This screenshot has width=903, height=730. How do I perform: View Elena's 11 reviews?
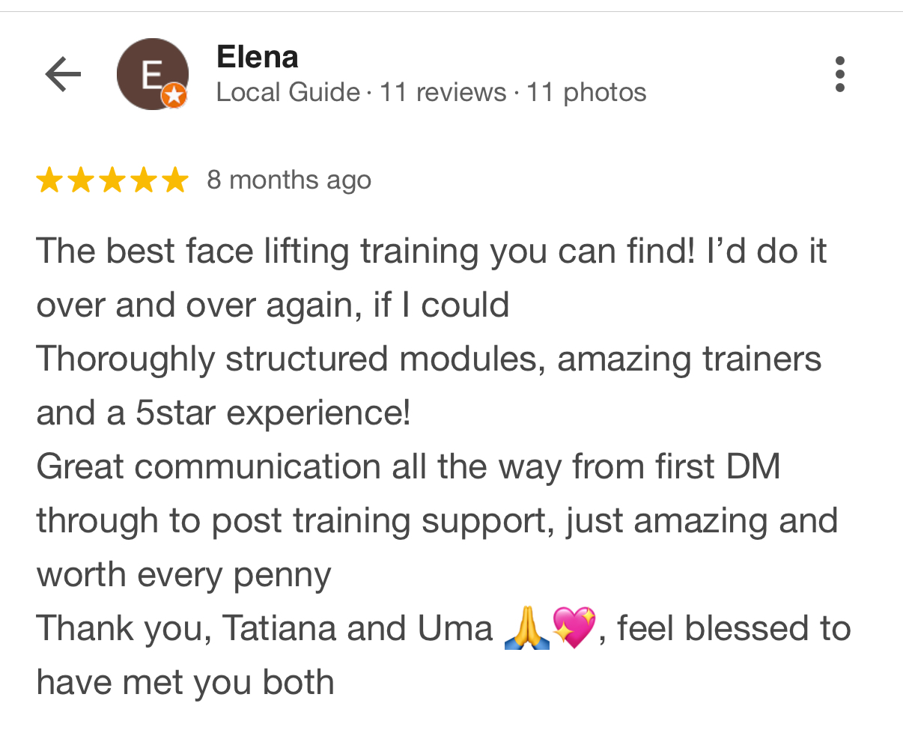443,93
